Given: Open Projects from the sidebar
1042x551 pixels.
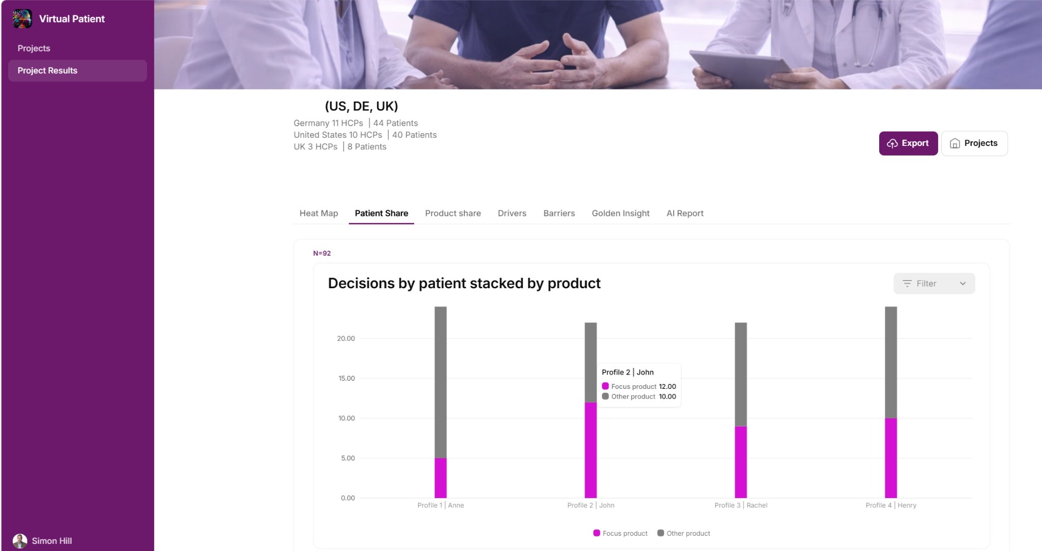Looking at the screenshot, I should coord(34,48).
